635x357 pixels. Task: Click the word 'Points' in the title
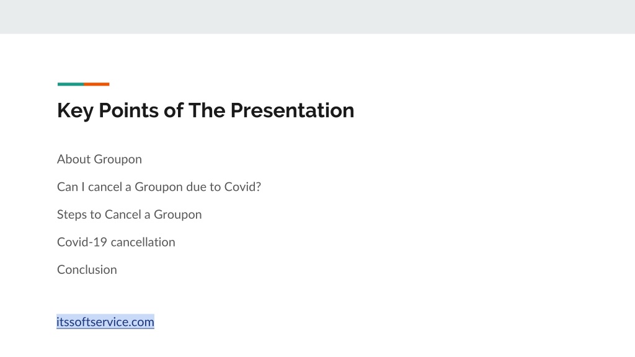click(x=128, y=110)
